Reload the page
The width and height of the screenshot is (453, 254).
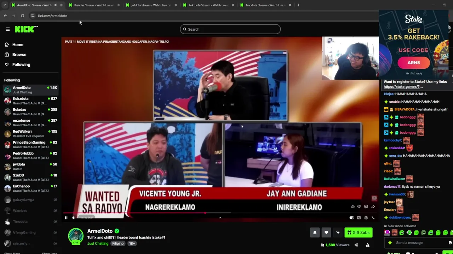tap(22, 16)
